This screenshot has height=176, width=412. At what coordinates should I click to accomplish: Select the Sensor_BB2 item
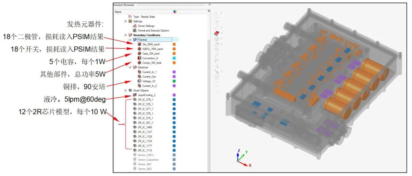(145, 169)
